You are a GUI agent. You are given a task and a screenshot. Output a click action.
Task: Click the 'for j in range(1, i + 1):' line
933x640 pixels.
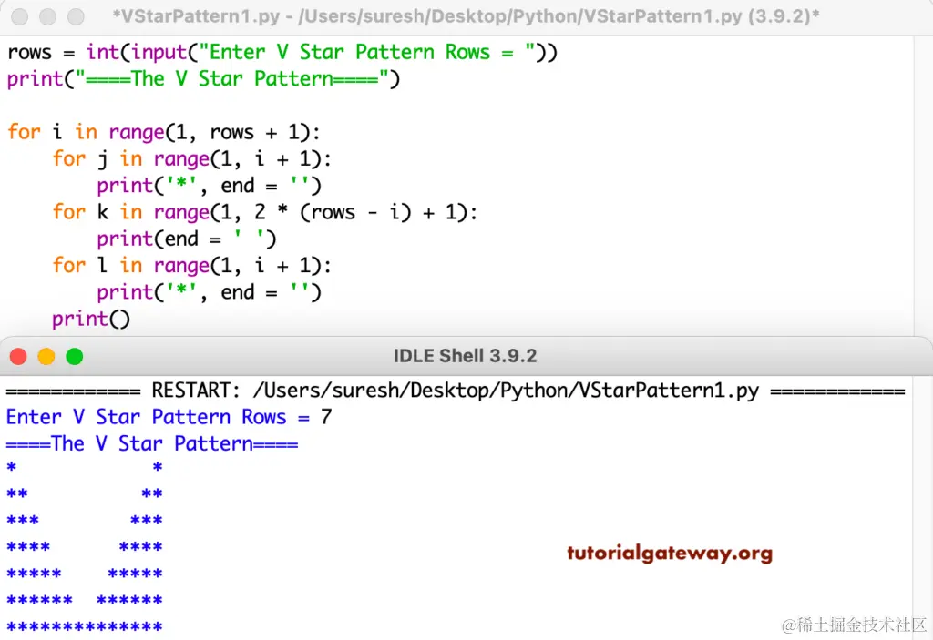pyautogui.click(x=191, y=158)
